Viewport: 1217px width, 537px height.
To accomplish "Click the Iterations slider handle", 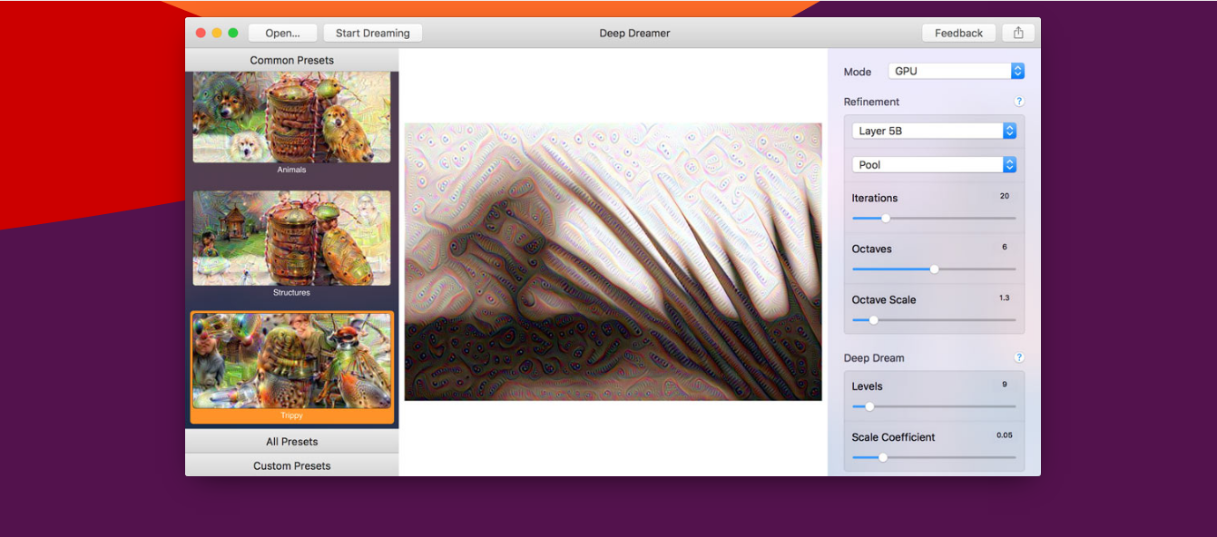I will pyautogui.click(x=886, y=218).
